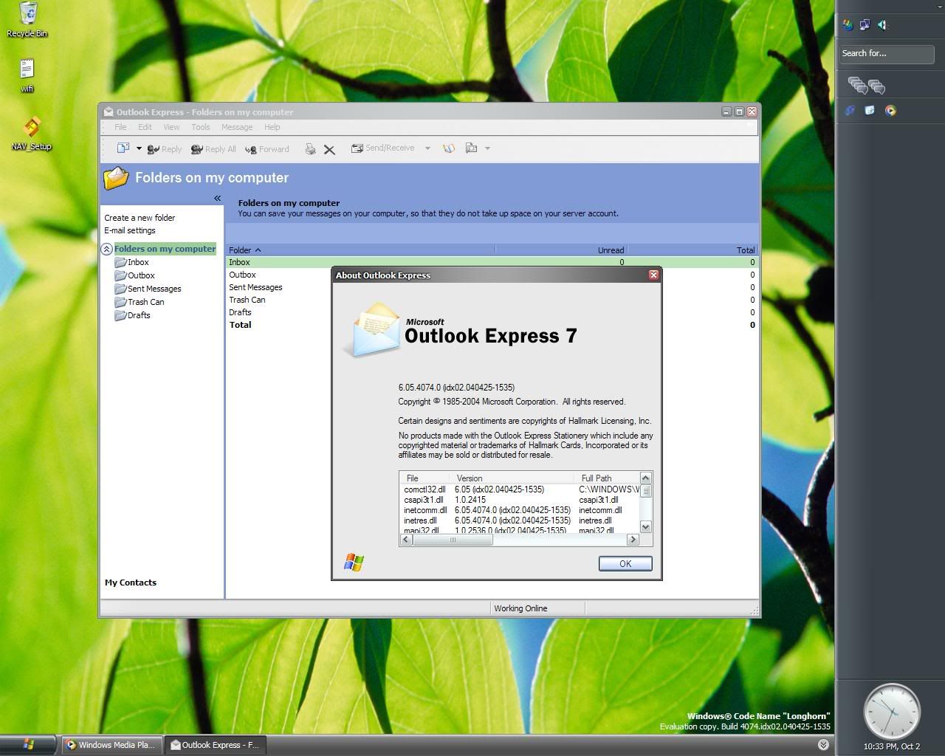Click the speaker volume icon in sidebar
945x756 pixels.
click(x=882, y=25)
